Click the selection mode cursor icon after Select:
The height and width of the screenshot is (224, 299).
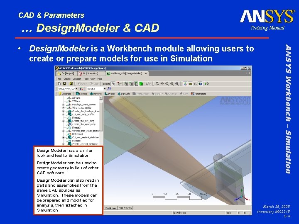point(114,84)
